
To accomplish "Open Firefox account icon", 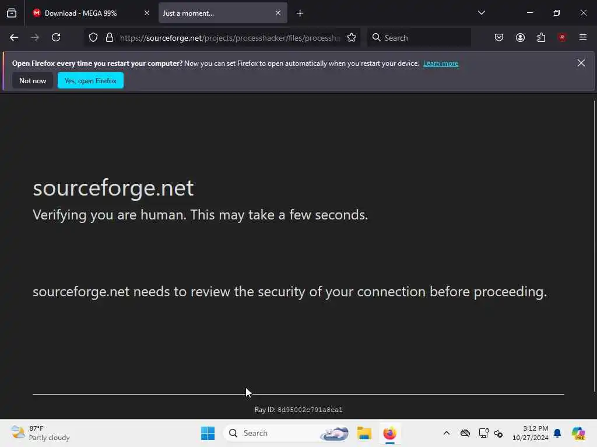I will pyautogui.click(x=520, y=38).
